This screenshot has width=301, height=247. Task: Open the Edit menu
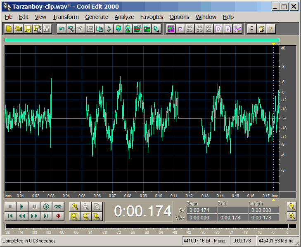pyautogui.click(x=24, y=17)
